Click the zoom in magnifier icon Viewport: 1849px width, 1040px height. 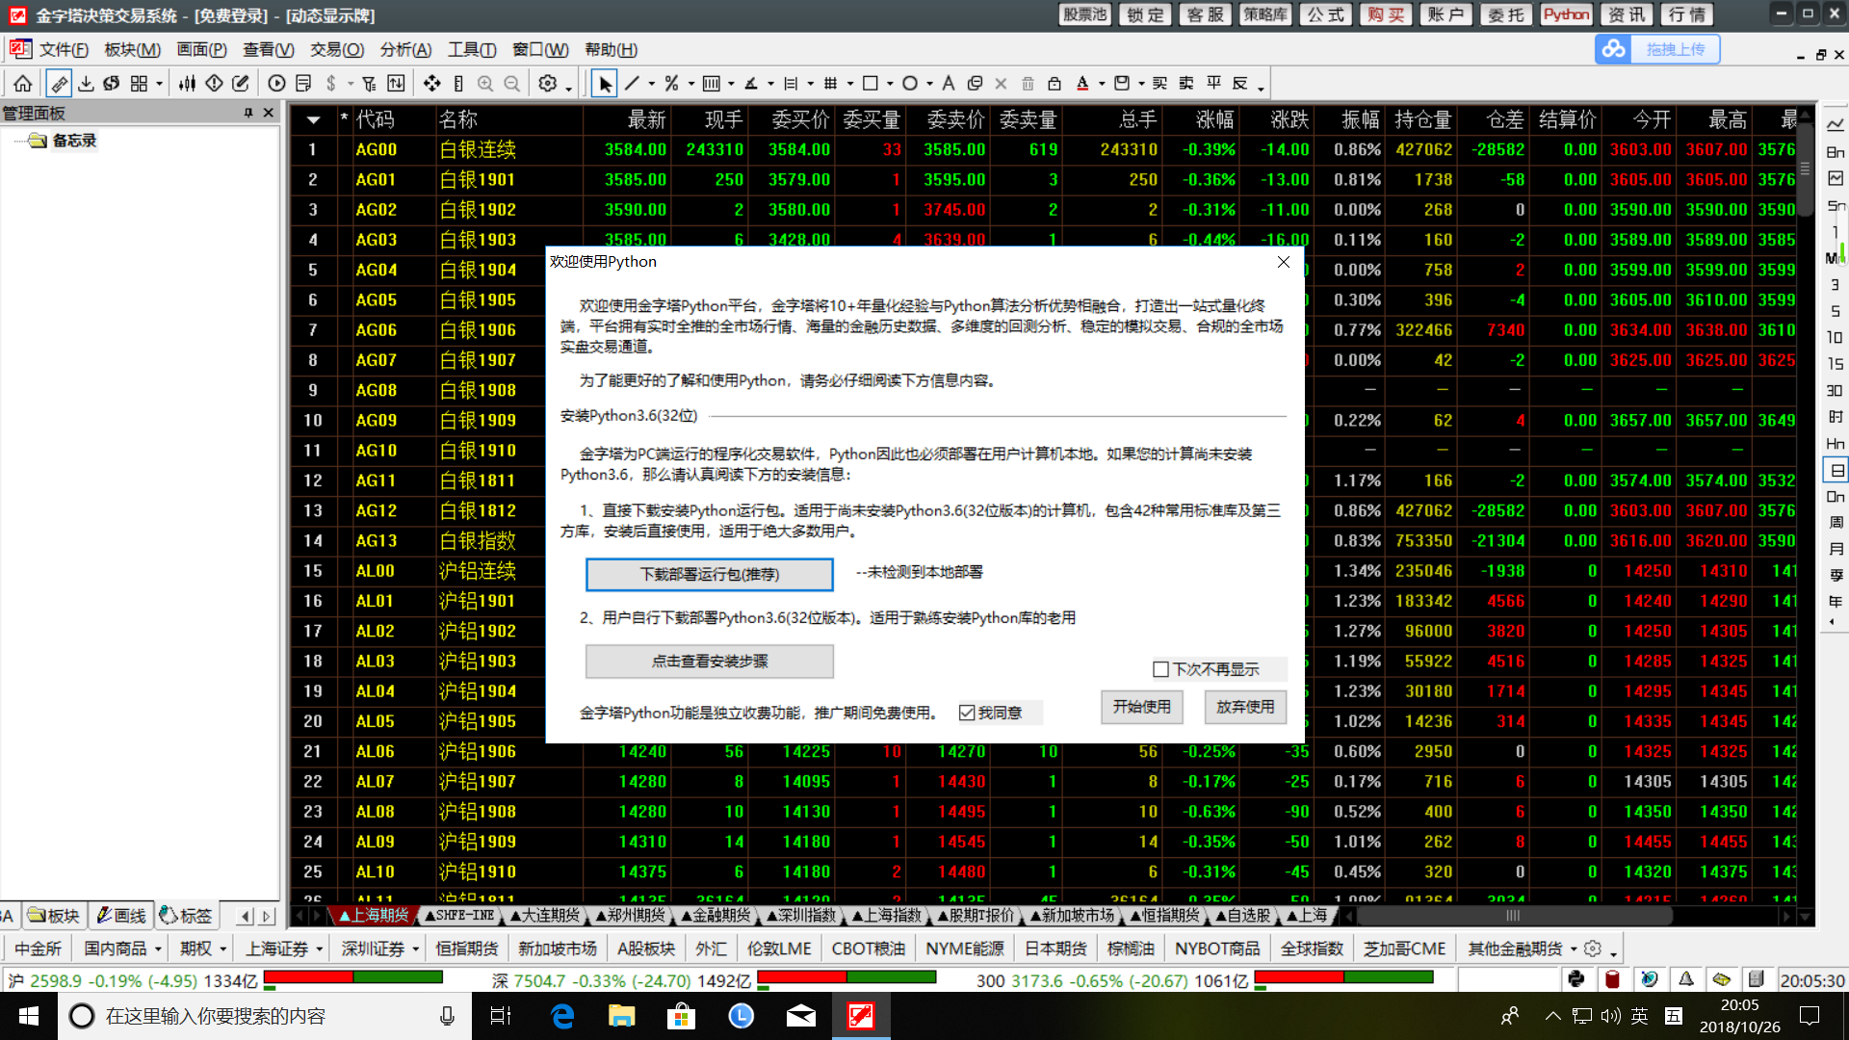coord(485,84)
